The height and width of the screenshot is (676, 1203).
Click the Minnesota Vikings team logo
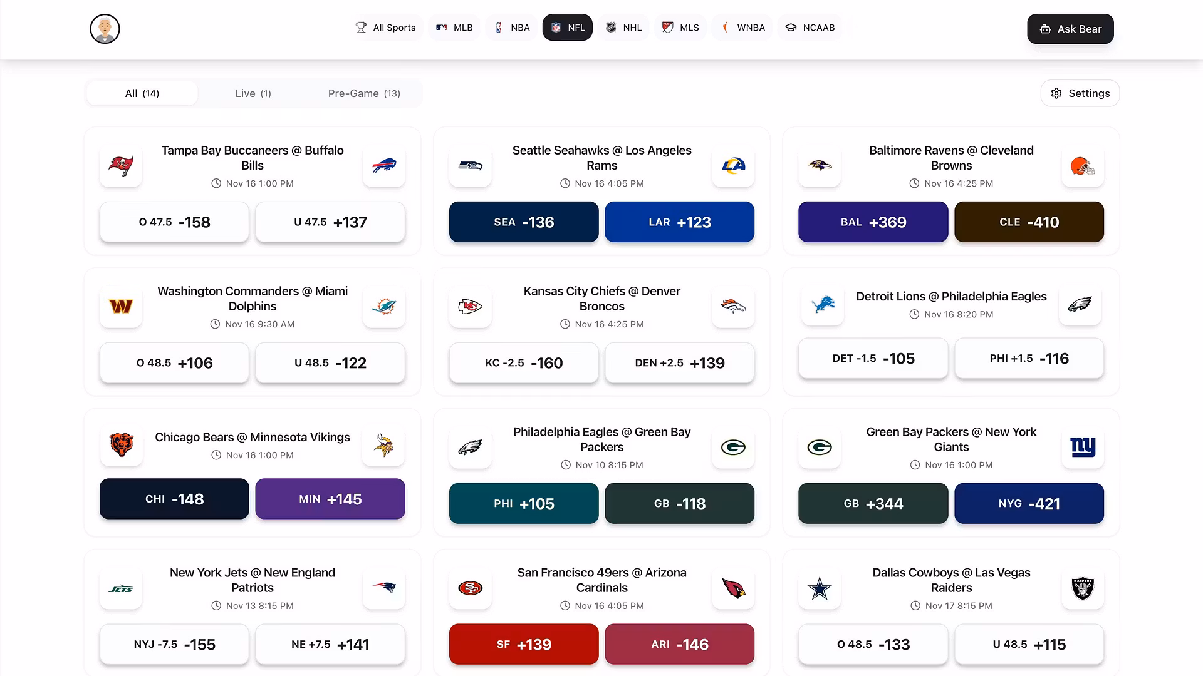[x=383, y=445]
